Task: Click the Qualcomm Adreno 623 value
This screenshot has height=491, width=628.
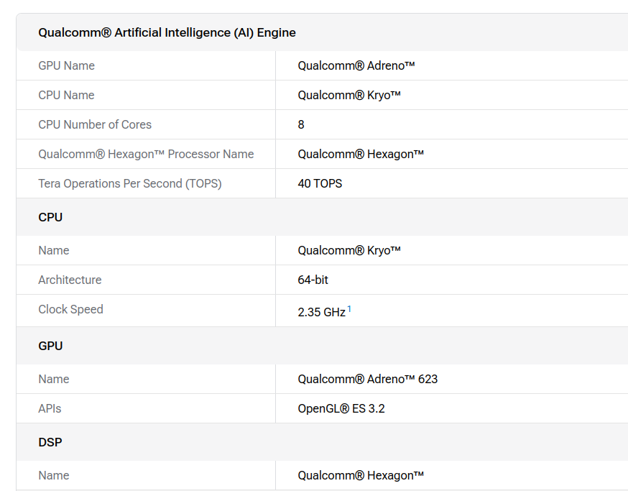Action: [x=368, y=379]
